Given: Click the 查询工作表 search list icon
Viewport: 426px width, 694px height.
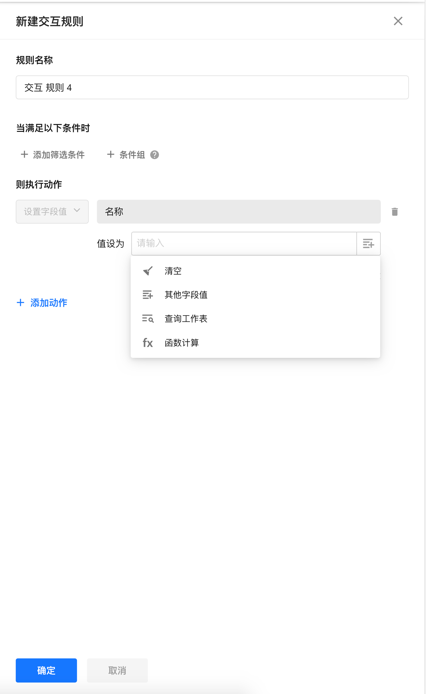Looking at the screenshot, I should (148, 319).
